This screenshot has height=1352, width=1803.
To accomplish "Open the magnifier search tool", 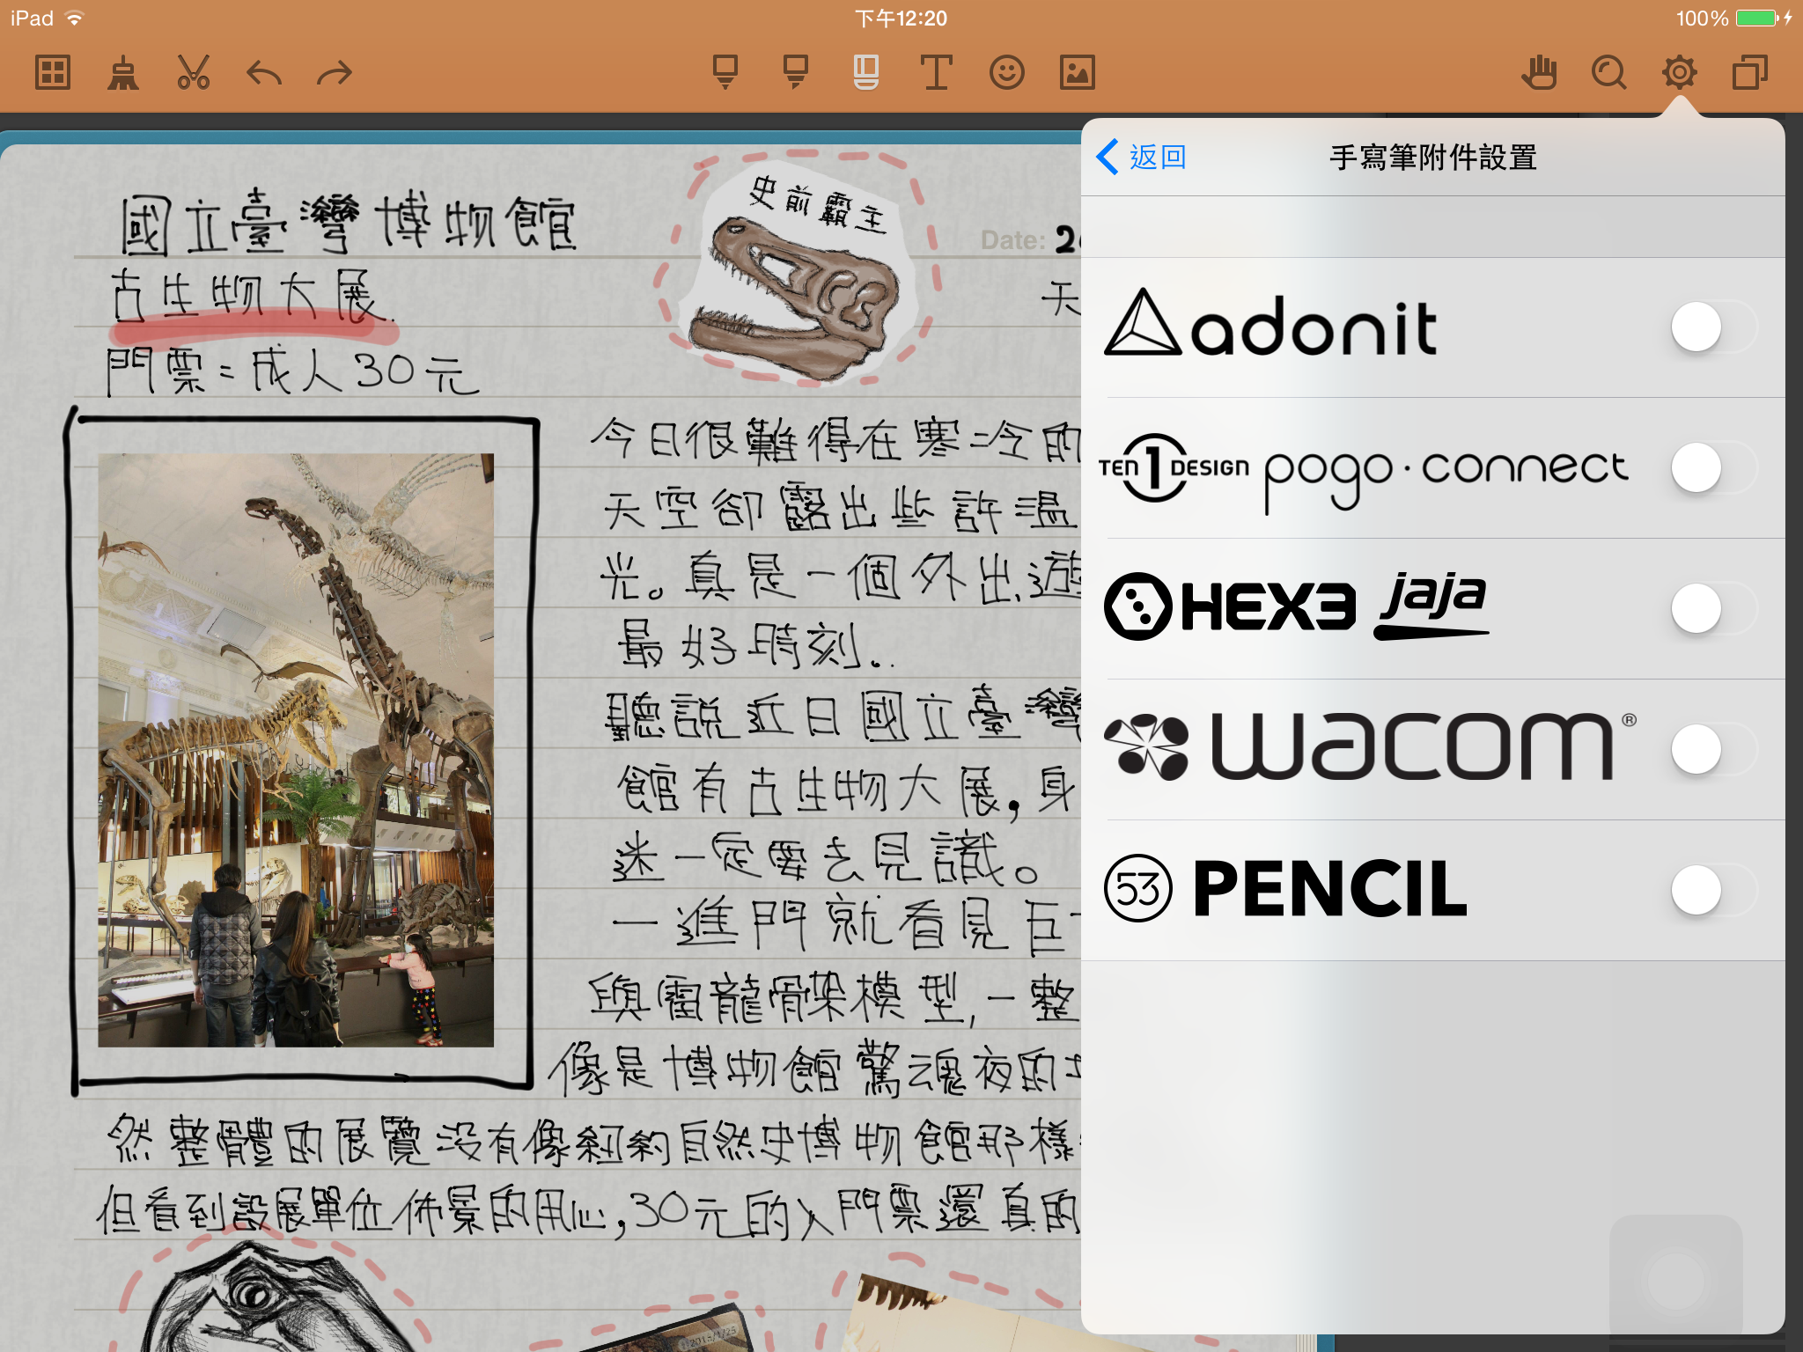I will 1609,72.
